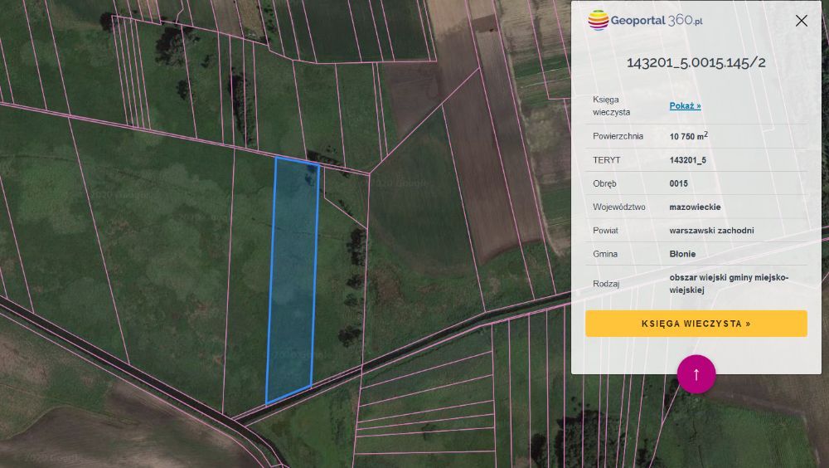This screenshot has width=829, height=468.
Task: Click Rodzaj value 'obszar wiejski gminy miejsko-wiejskiej'
Action: click(x=729, y=284)
